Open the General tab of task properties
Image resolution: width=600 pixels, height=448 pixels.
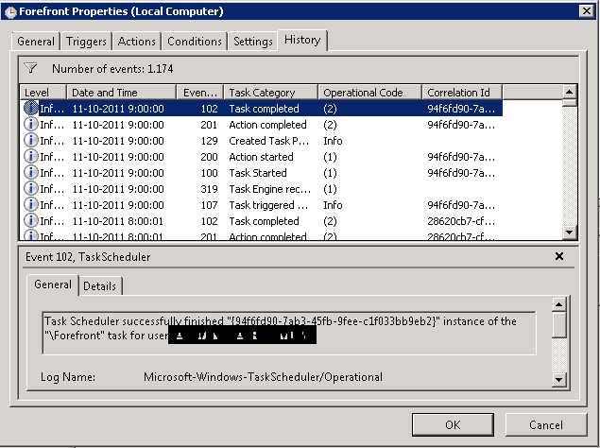[x=36, y=42]
